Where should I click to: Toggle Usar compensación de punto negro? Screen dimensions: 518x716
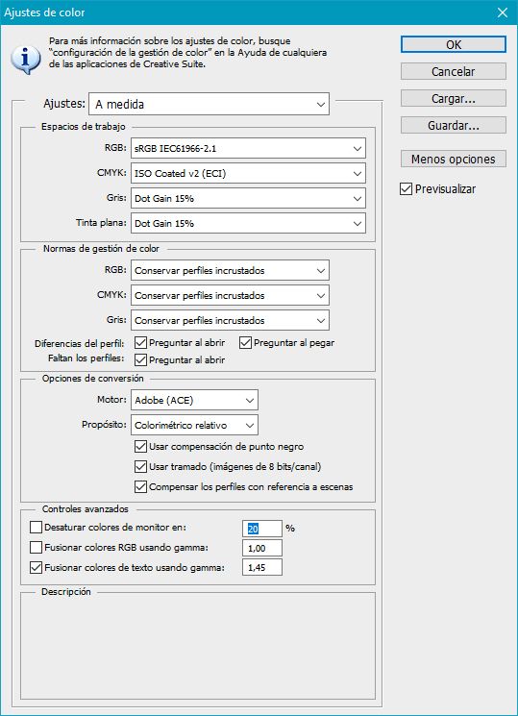tap(140, 446)
